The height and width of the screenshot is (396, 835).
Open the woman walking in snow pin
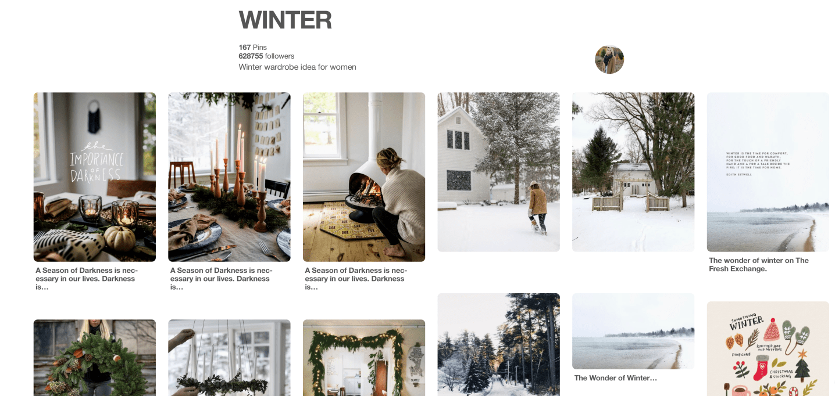point(498,172)
